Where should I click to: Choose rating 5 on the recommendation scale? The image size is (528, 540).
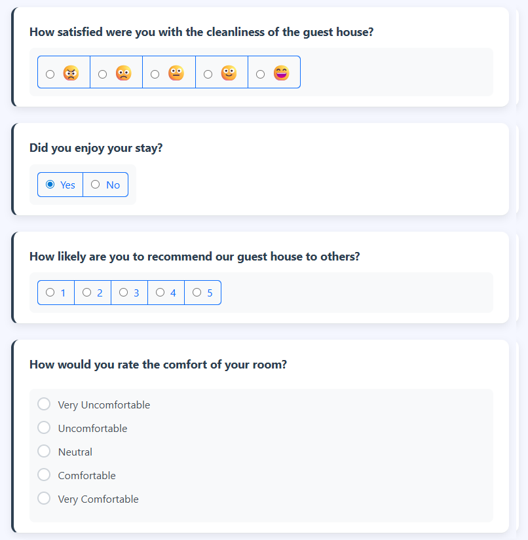click(x=196, y=293)
